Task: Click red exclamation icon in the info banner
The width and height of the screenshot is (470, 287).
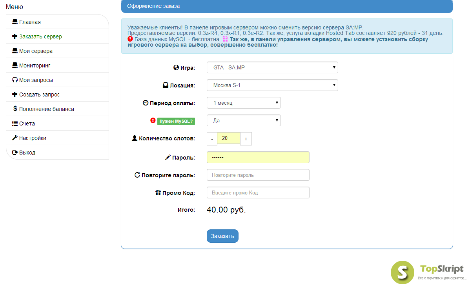Action: 130,39
